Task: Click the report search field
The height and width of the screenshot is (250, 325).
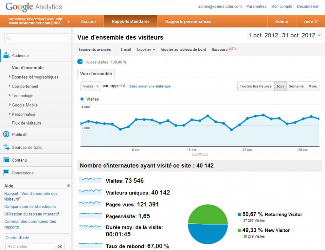Action: [37, 38]
